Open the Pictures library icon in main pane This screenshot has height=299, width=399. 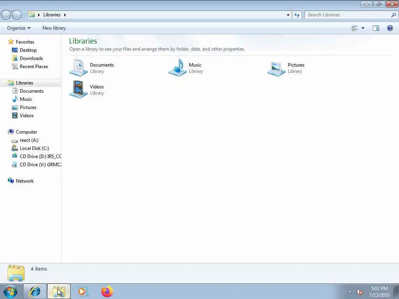coord(276,69)
